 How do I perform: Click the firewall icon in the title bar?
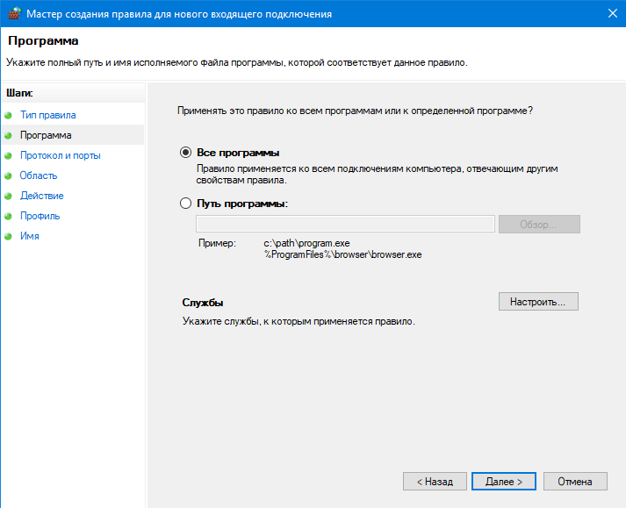12,13
